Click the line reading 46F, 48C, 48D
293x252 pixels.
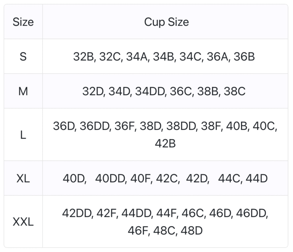[x=165, y=230]
